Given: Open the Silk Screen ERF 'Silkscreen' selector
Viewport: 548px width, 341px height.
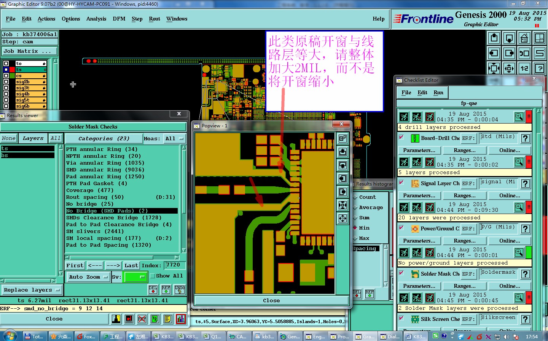Looking at the screenshot, I should 498,319.
